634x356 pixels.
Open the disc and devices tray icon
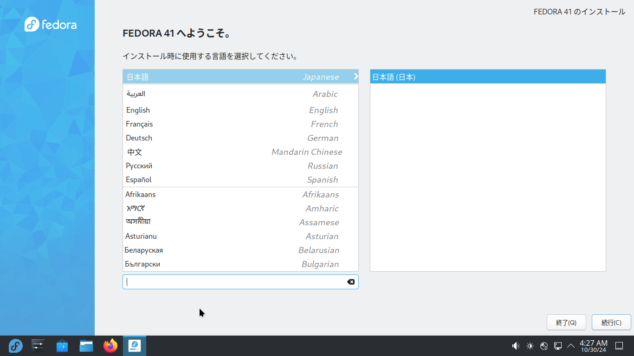(x=544, y=346)
